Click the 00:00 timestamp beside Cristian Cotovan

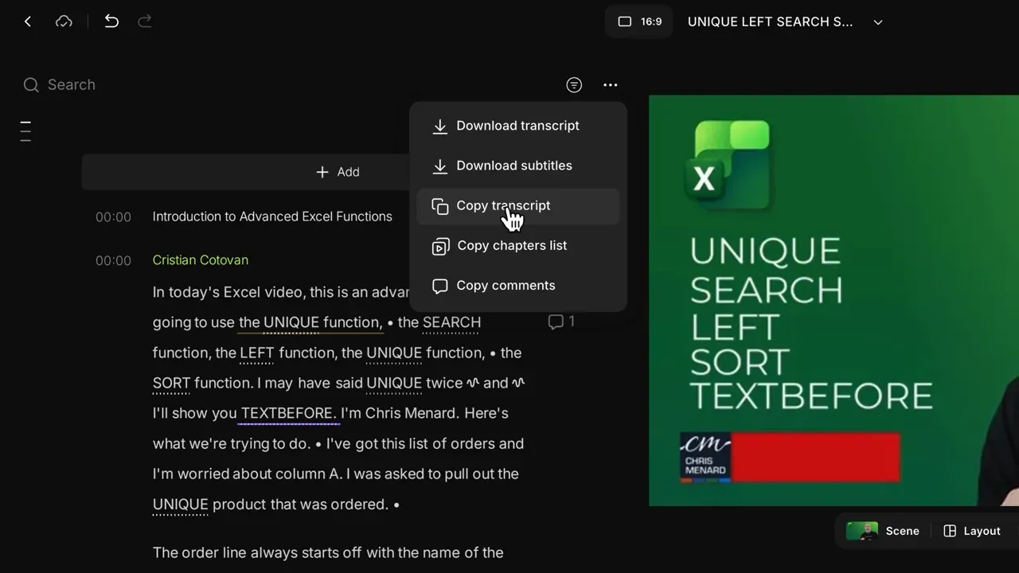click(x=113, y=260)
